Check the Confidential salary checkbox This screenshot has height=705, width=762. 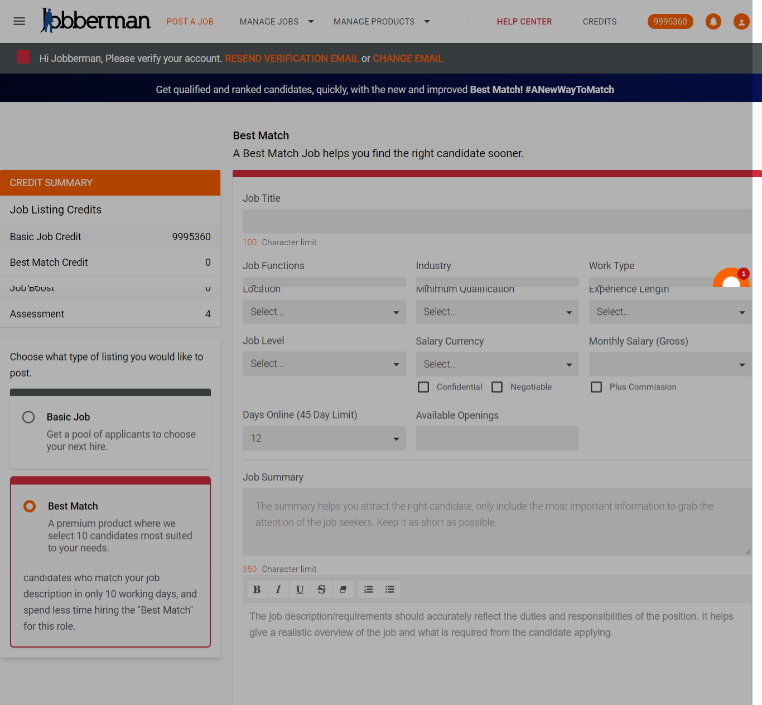coord(423,387)
